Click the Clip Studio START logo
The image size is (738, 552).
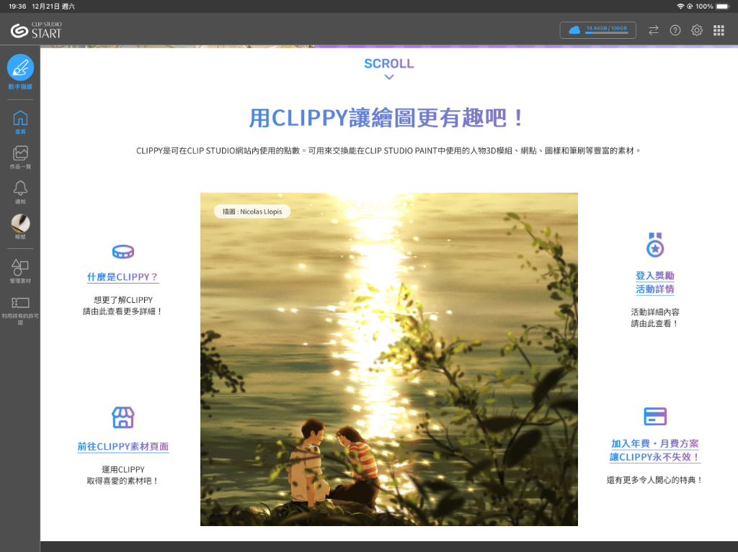coord(36,30)
